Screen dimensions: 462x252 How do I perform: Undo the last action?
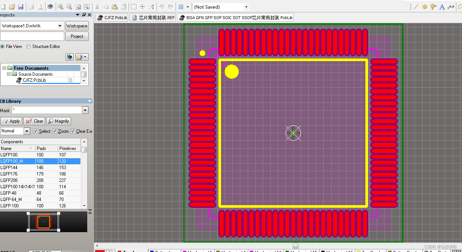pyautogui.click(x=161, y=6)
